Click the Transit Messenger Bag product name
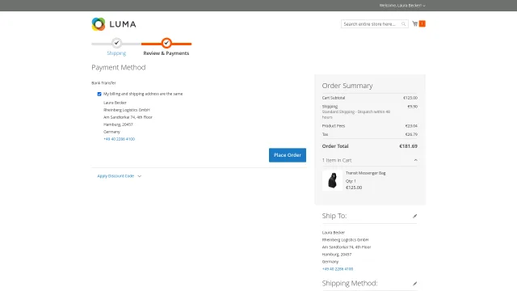517x291 pixels. click(366, 173)
